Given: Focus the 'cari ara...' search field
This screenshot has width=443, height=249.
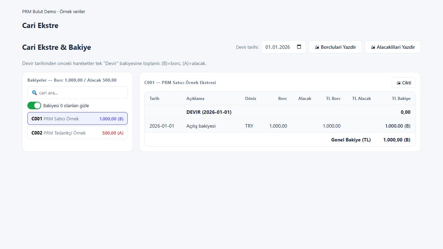Looking at the screenshot, I should pos(78,93).
